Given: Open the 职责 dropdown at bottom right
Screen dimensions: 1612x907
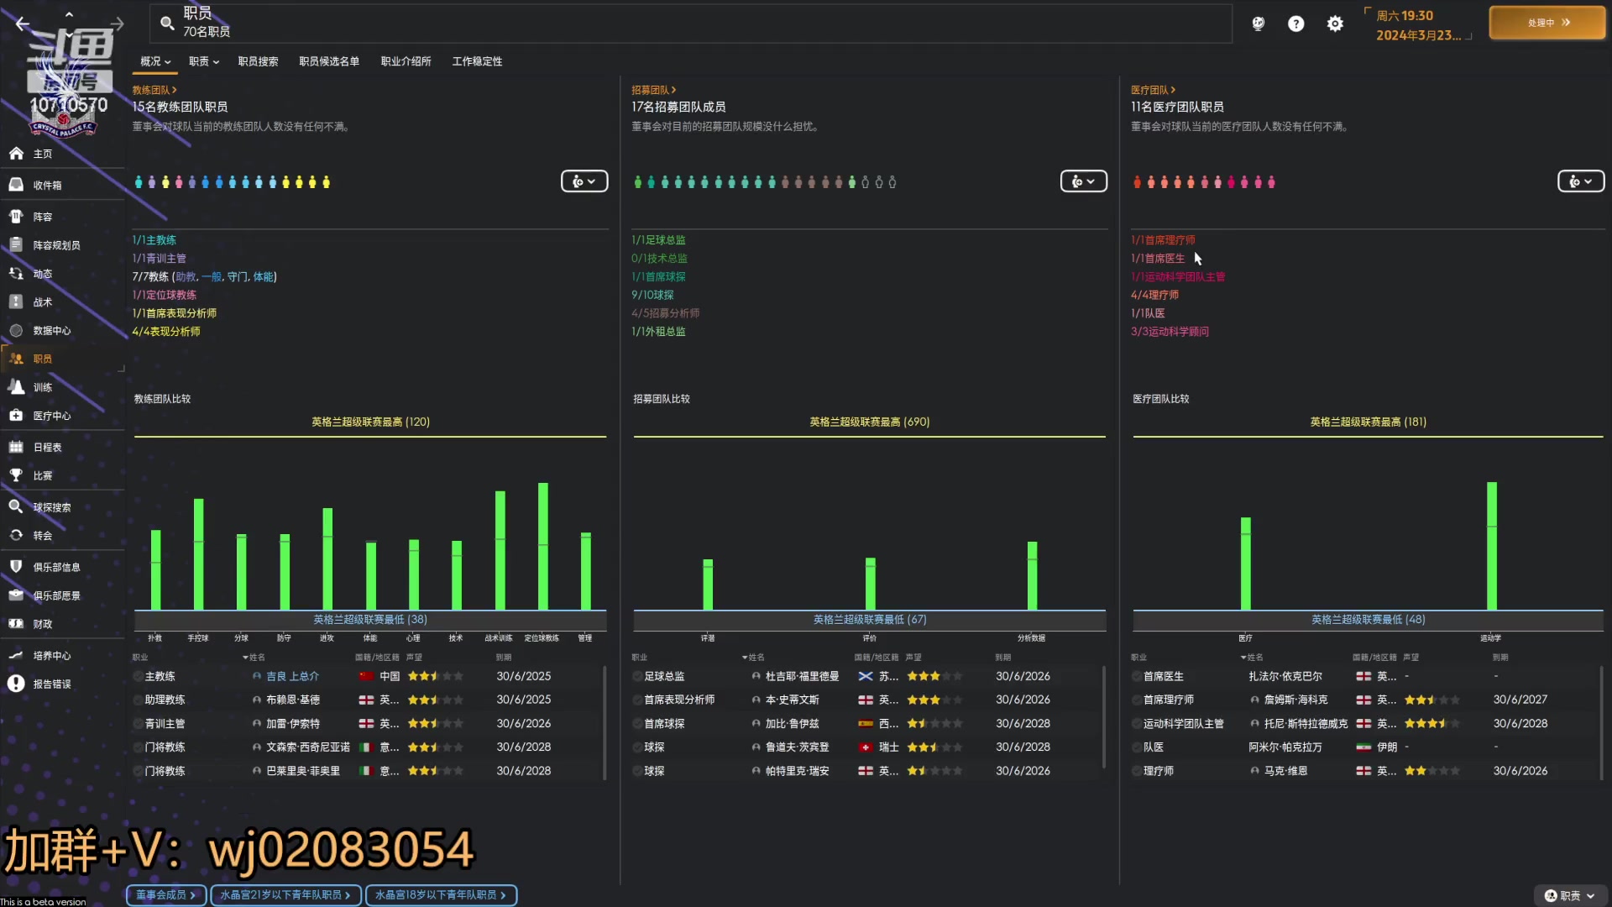Looking at the screenshot, I should click(1569, 896).
